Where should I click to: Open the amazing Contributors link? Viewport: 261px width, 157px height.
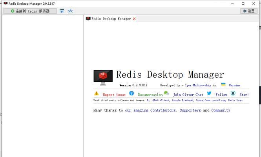tap(150, 110)
